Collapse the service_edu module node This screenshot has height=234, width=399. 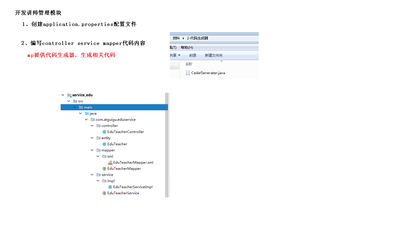63,95
